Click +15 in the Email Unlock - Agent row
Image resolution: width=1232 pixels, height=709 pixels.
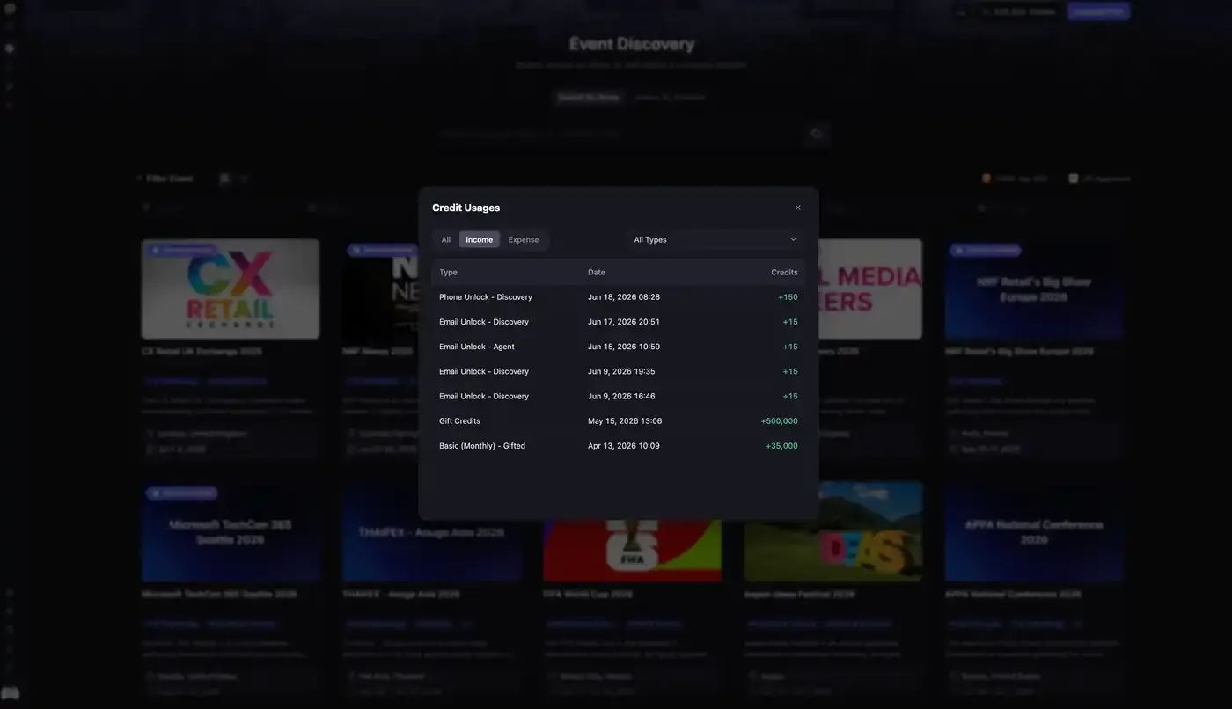(790, 347)
